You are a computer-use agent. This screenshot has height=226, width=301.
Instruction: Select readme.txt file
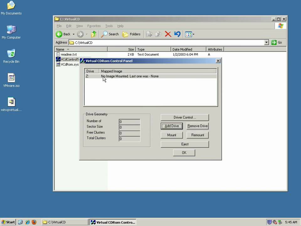66,54
